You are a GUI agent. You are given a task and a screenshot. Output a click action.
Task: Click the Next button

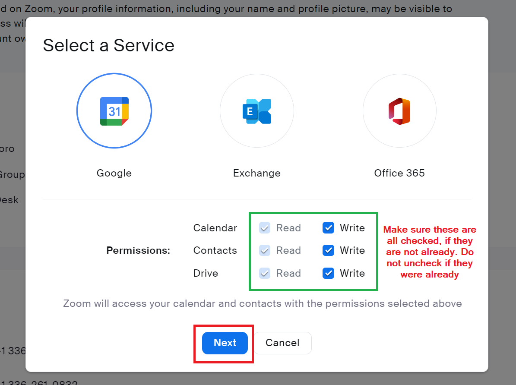[225, 343]
